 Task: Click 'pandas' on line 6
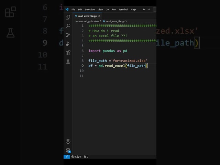click(109, 51)
